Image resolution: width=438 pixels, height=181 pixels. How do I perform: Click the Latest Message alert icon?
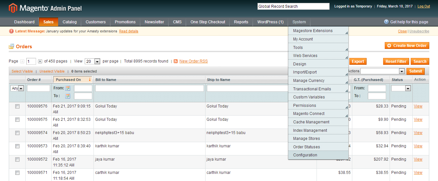(x=11, y=31)
